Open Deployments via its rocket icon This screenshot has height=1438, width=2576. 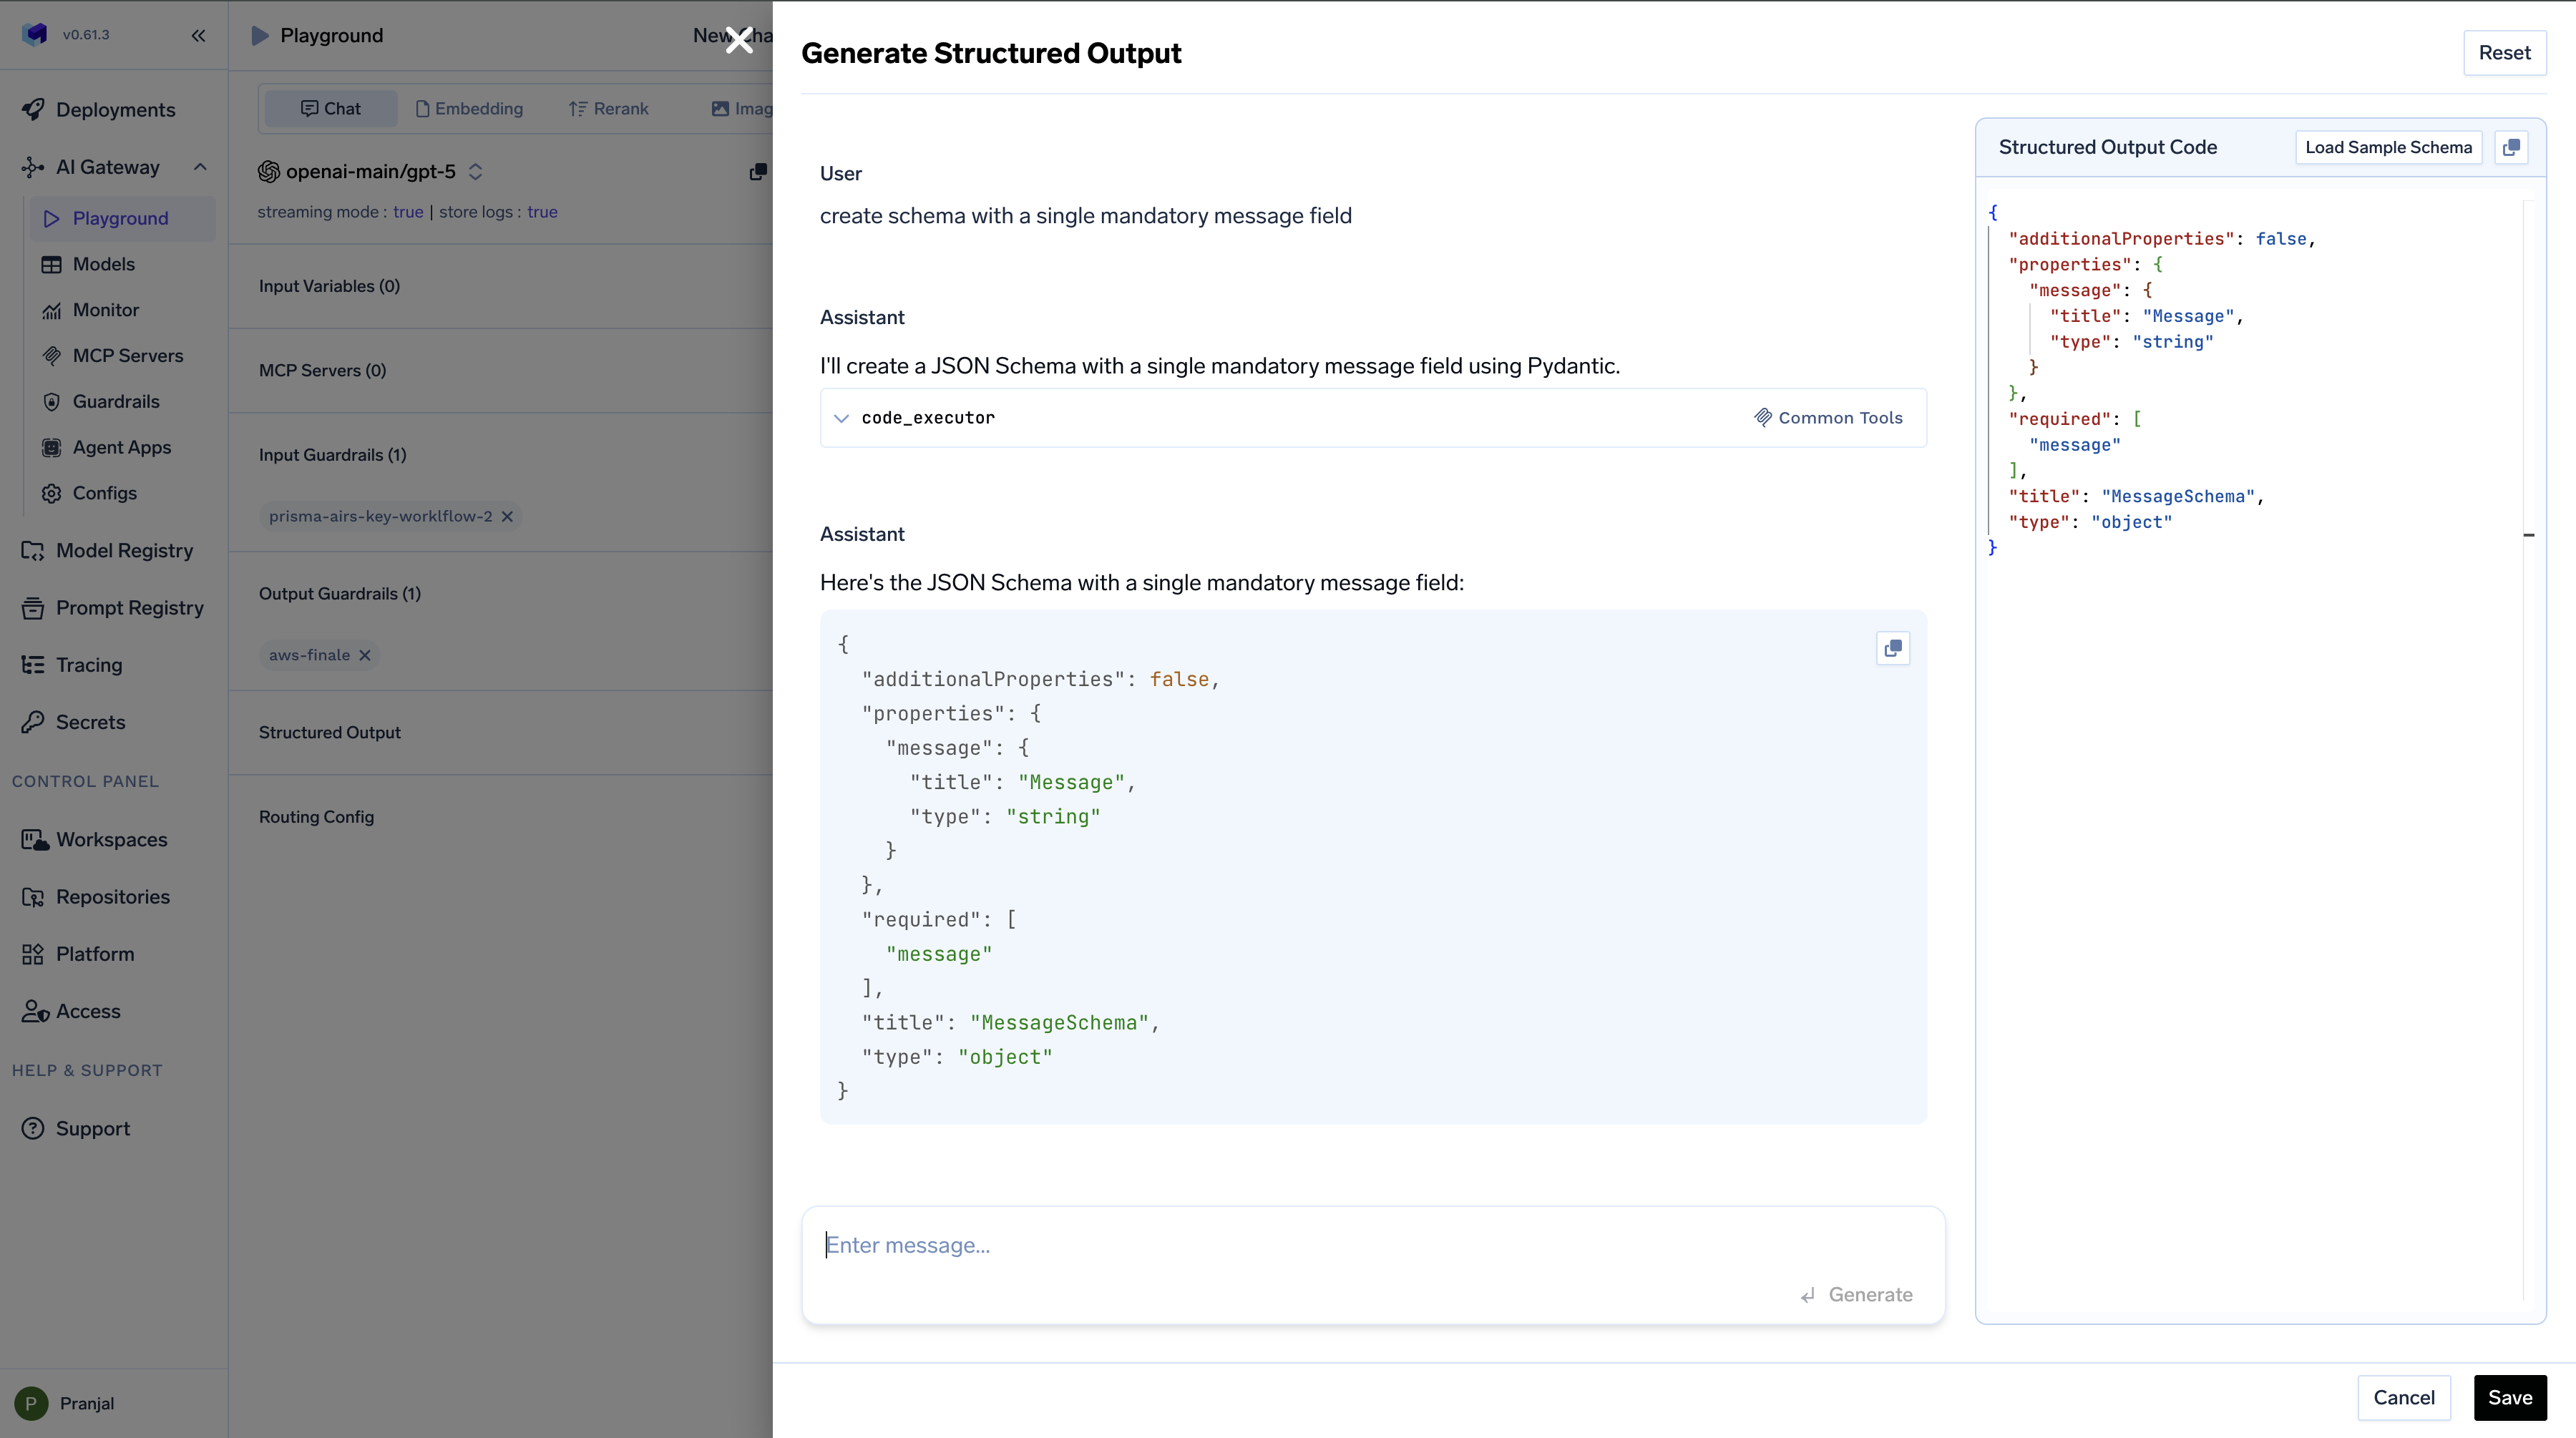[x=33, y=109]
